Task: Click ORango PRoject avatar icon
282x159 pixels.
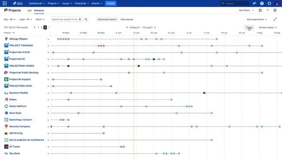Action: point(6,39)
